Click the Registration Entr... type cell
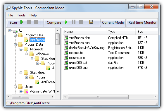Viewport: 164px width, 111px height. click(x=121, y=48)
